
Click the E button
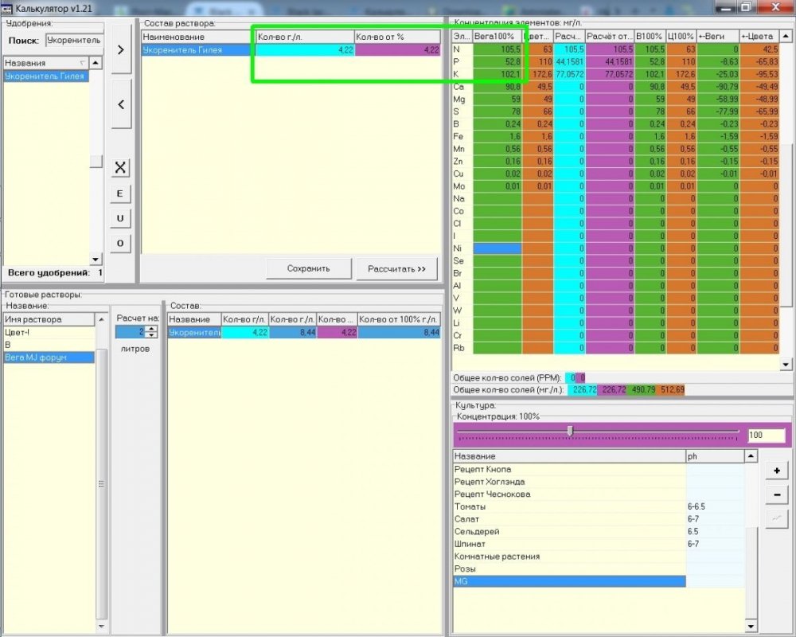point(120,193)
